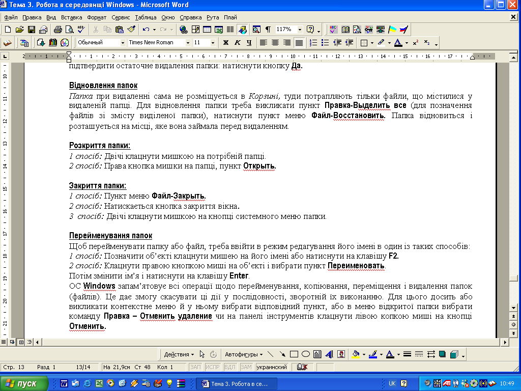Screen dimensions: 521x391
Task: Open the borders dropdown arrow
Action: (372, 43)
